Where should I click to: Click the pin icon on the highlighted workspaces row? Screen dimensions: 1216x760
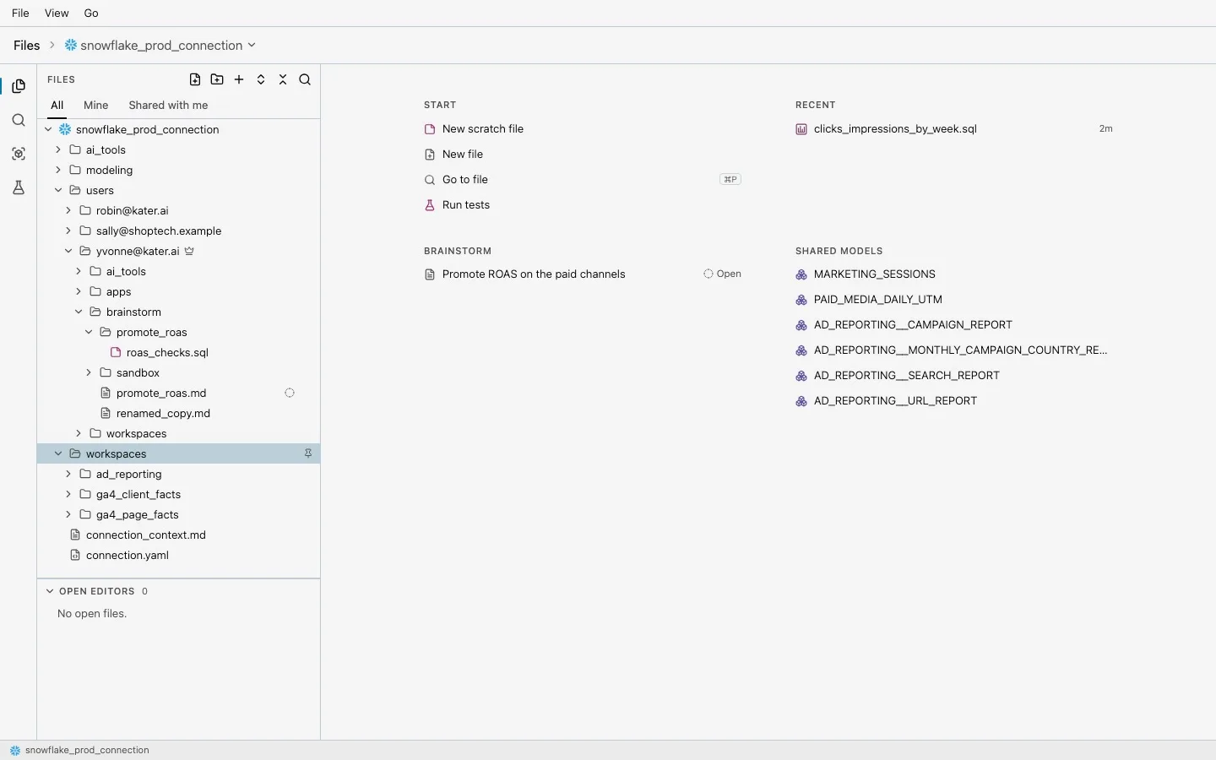point(308,453)
